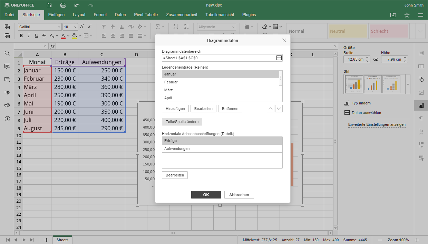Toggle Underline formatting
The height and width of the screenshot is (244, 428).
(36, 35)
